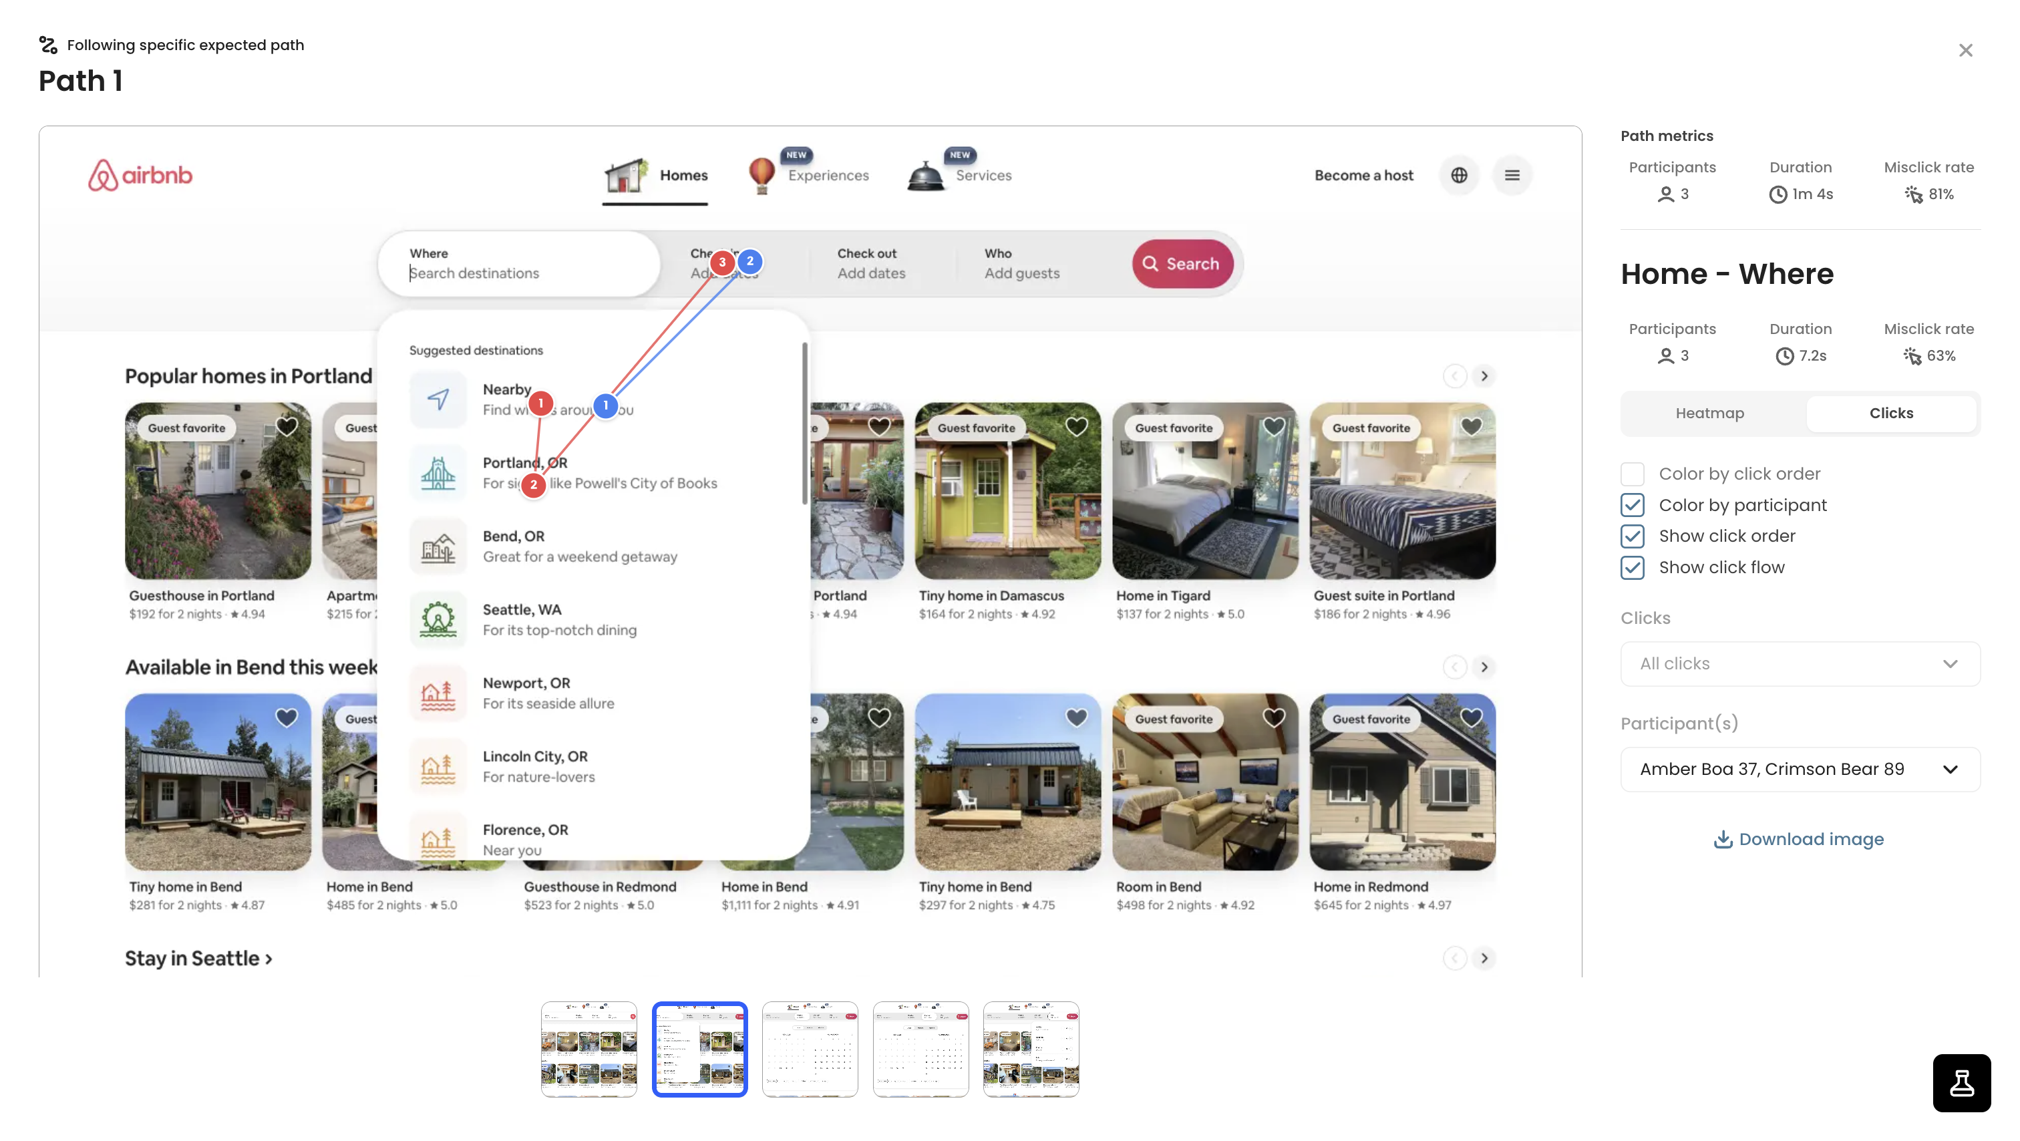Open the Services bell icon
Screen dimensions: 2020x1141
point(925,175)
